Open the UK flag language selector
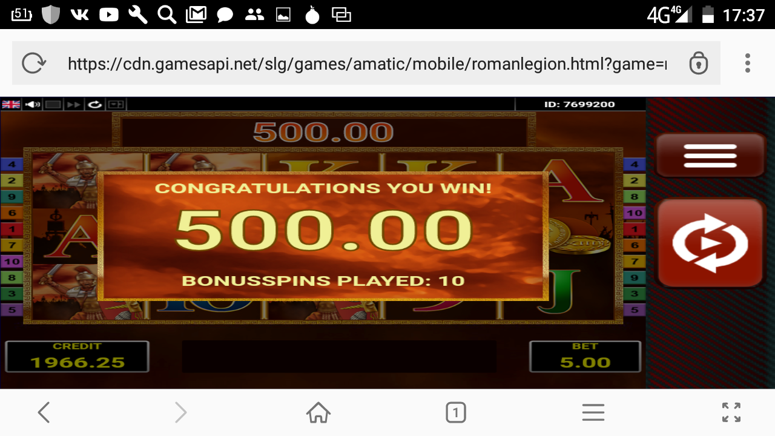 (11, 104)
